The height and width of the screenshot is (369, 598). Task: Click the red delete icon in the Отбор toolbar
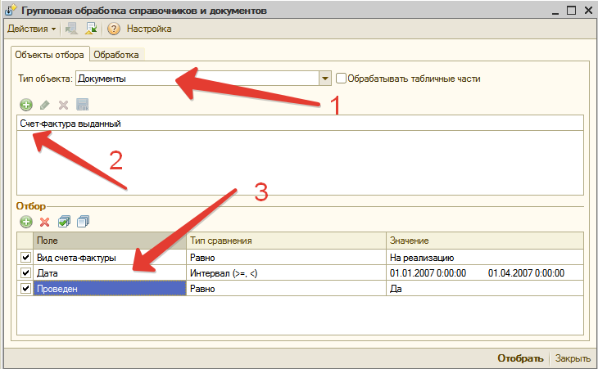44,222
